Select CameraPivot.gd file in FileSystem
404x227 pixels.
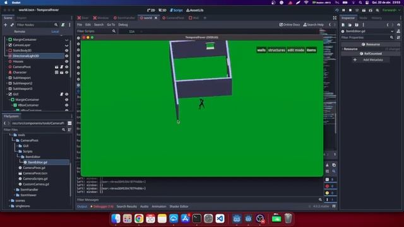click(x=33, y=168)
